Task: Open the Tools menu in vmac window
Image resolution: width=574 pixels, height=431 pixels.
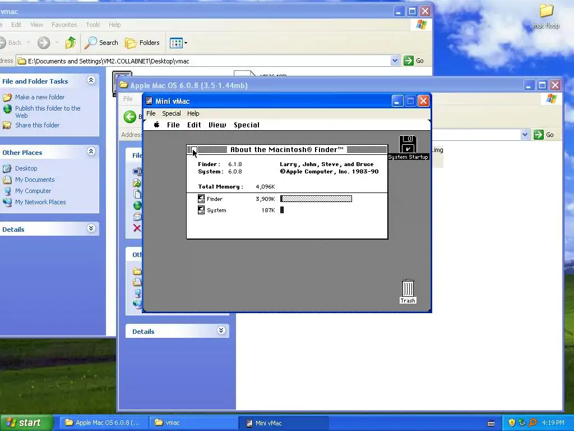Action: 93,25
